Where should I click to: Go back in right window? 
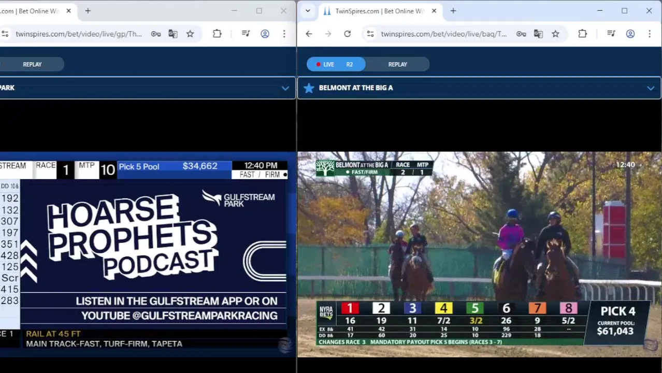click(309, 34)
